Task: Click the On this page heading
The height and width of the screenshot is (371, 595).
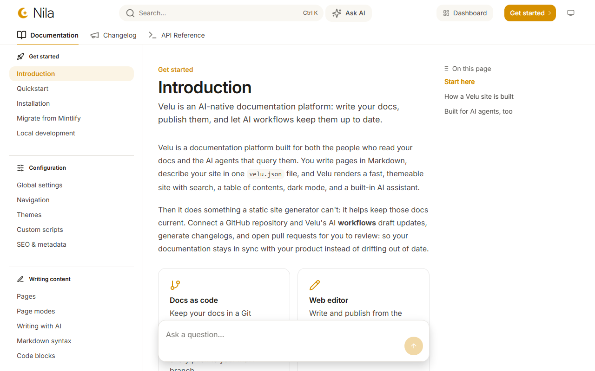Action: [471, 69]
